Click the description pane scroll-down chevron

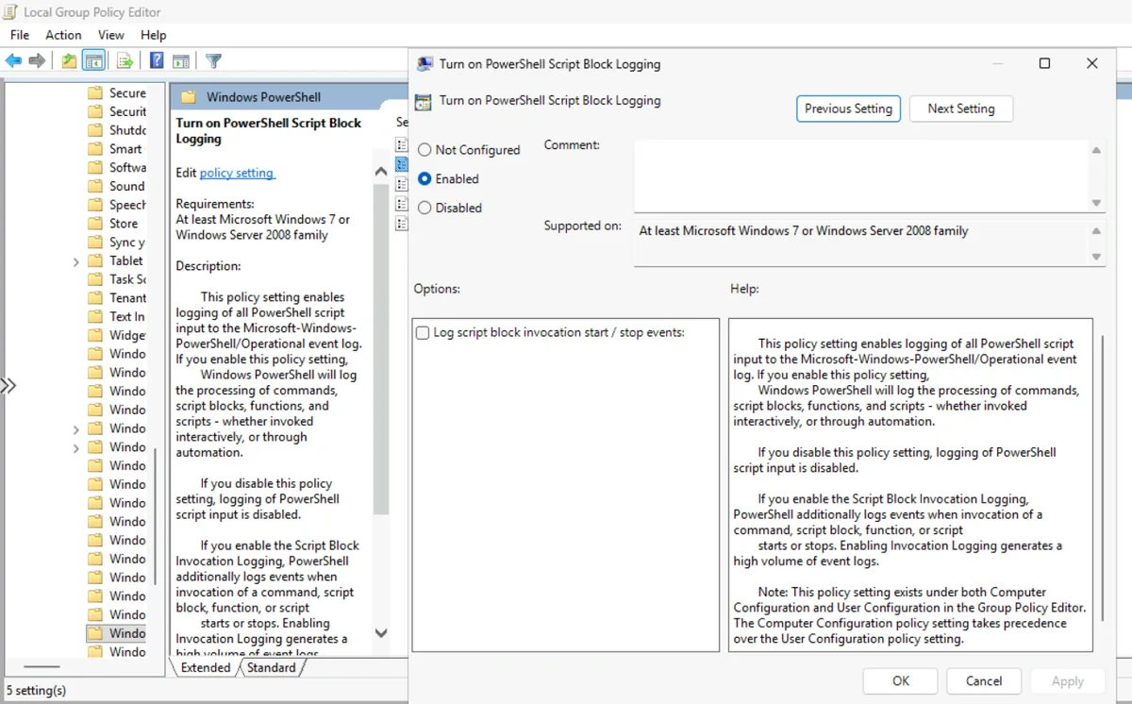click(381, 633)
